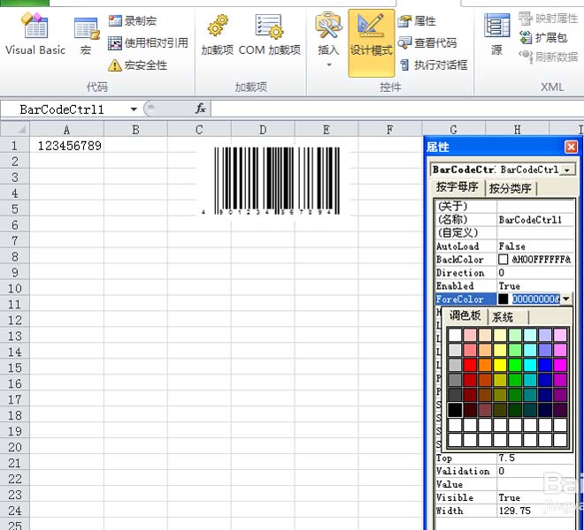This screenshot has height=530, width=584.
Task: Open the BarCodeCtrl1 object selector dropdown
Action: point(567,170)
